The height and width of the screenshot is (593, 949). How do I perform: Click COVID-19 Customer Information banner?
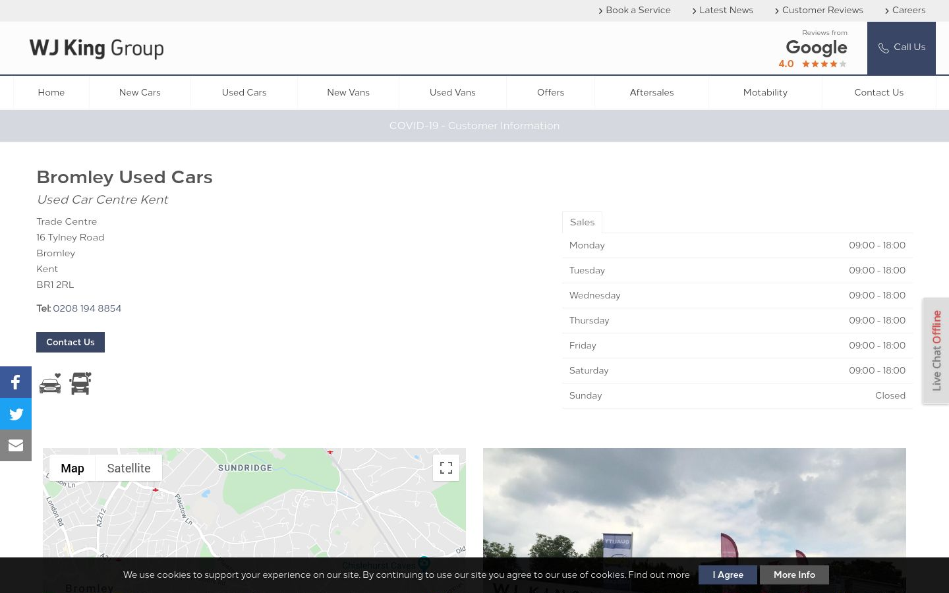point(474,126)
